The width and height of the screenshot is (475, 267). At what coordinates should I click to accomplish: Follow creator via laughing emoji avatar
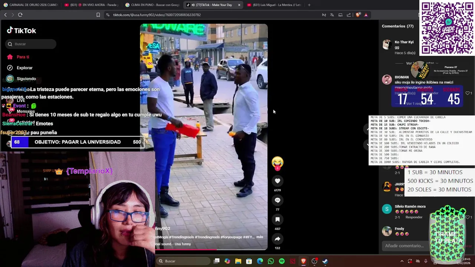coord(277,162)
